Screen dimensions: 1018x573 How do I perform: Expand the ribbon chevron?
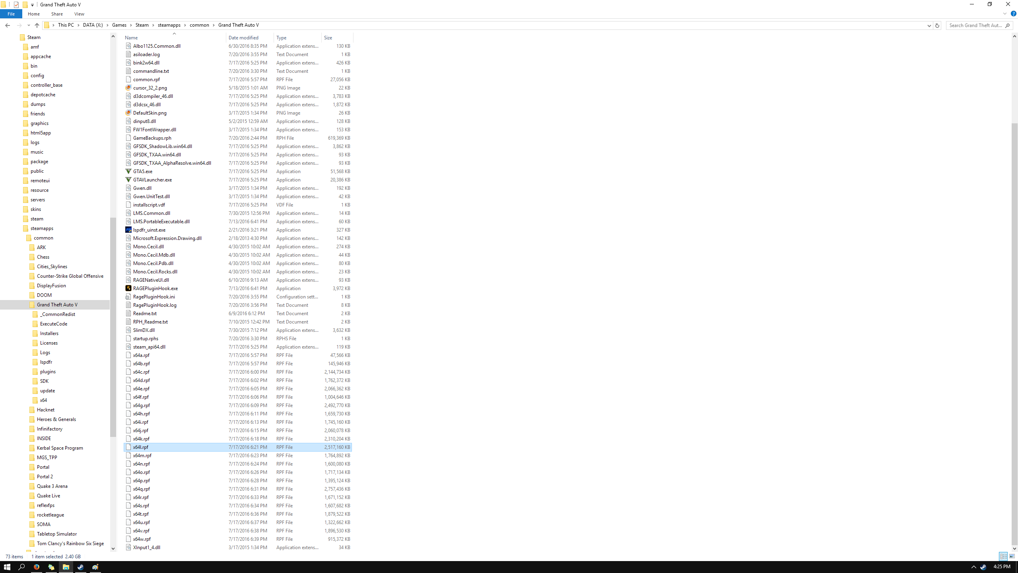tap(1005, 14)
